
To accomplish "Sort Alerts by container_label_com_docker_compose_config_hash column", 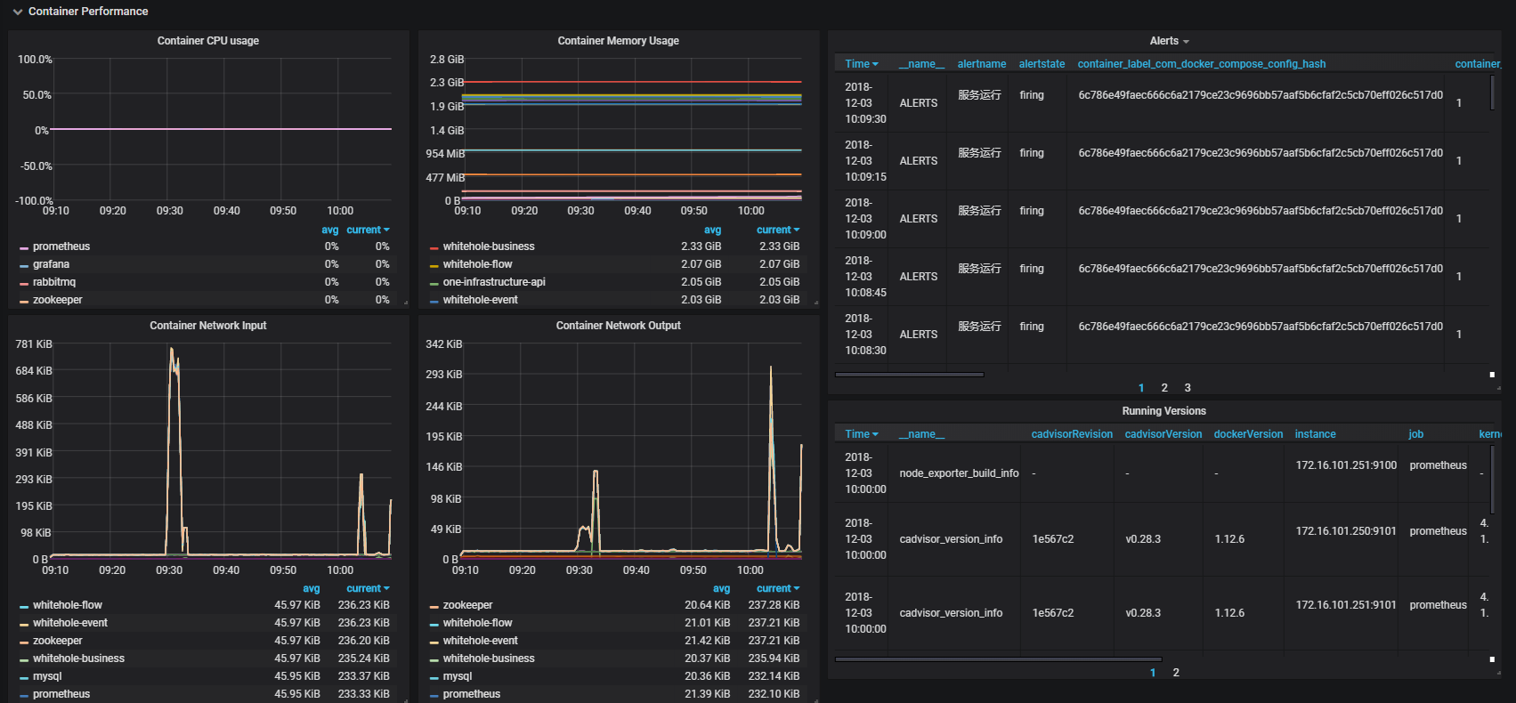I will [x=1202, y=64].
